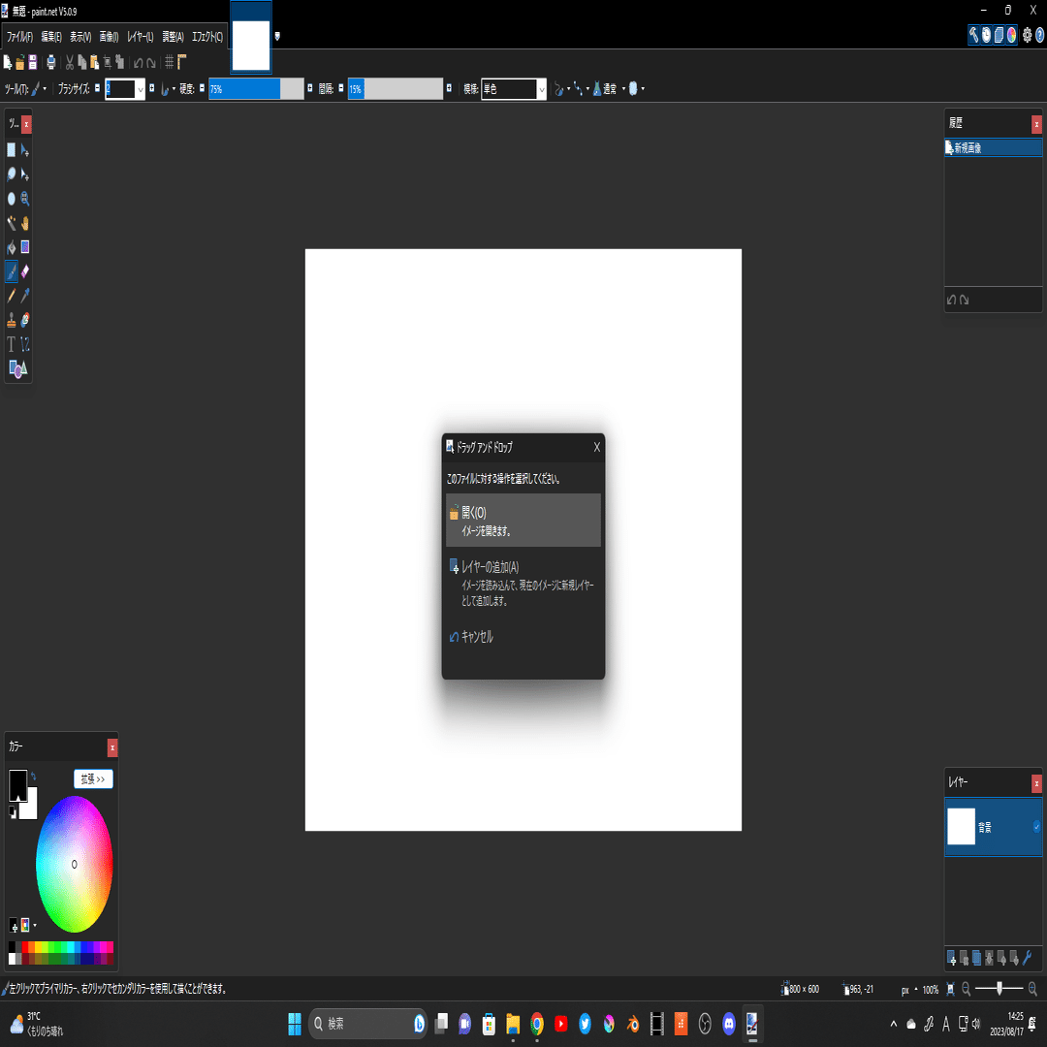Toggle Colors window button at top right
The image size is (1047, 1047).
(x=1011, y=35)
